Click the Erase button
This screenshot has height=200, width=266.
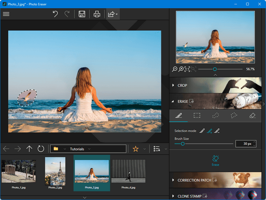pyautogui.click(x=215, y=161)
